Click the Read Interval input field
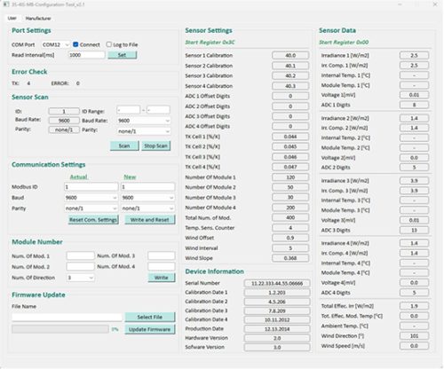This screenshot has width=444, height=369. click(x=86, y=55)
